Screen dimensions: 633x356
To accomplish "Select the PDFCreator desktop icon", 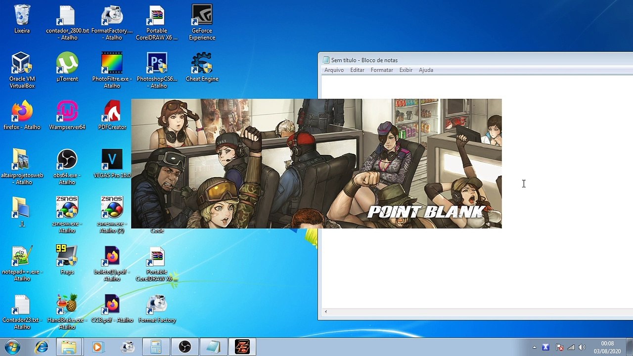I will point(112,116).
